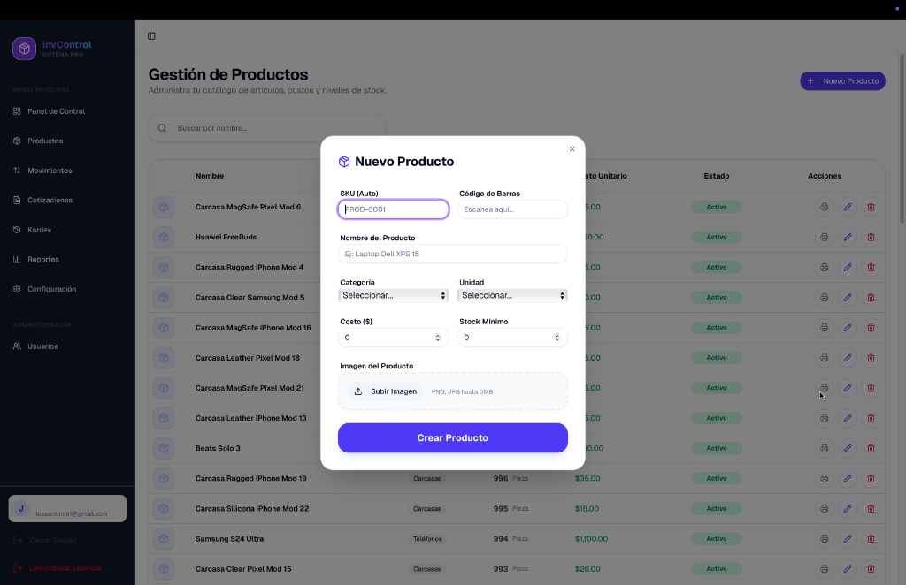Open Movimientos in the sidebar

(x=50, y=171)
